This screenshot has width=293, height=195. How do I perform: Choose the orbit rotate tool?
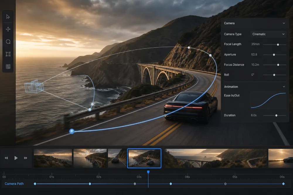[8, 42]
